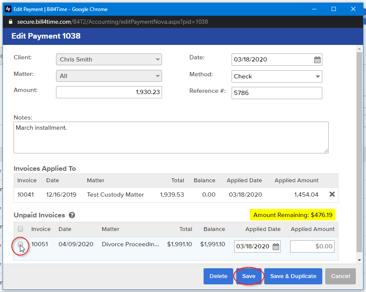Click Applied Date field for invoice 10051

(257, 247)
